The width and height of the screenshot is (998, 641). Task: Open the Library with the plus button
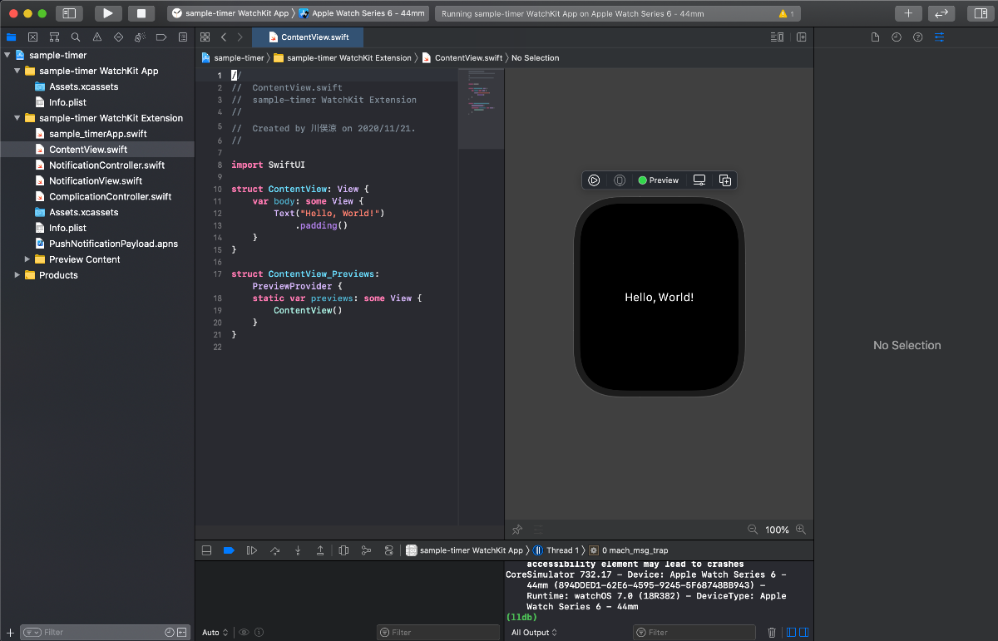pos(908,13)
